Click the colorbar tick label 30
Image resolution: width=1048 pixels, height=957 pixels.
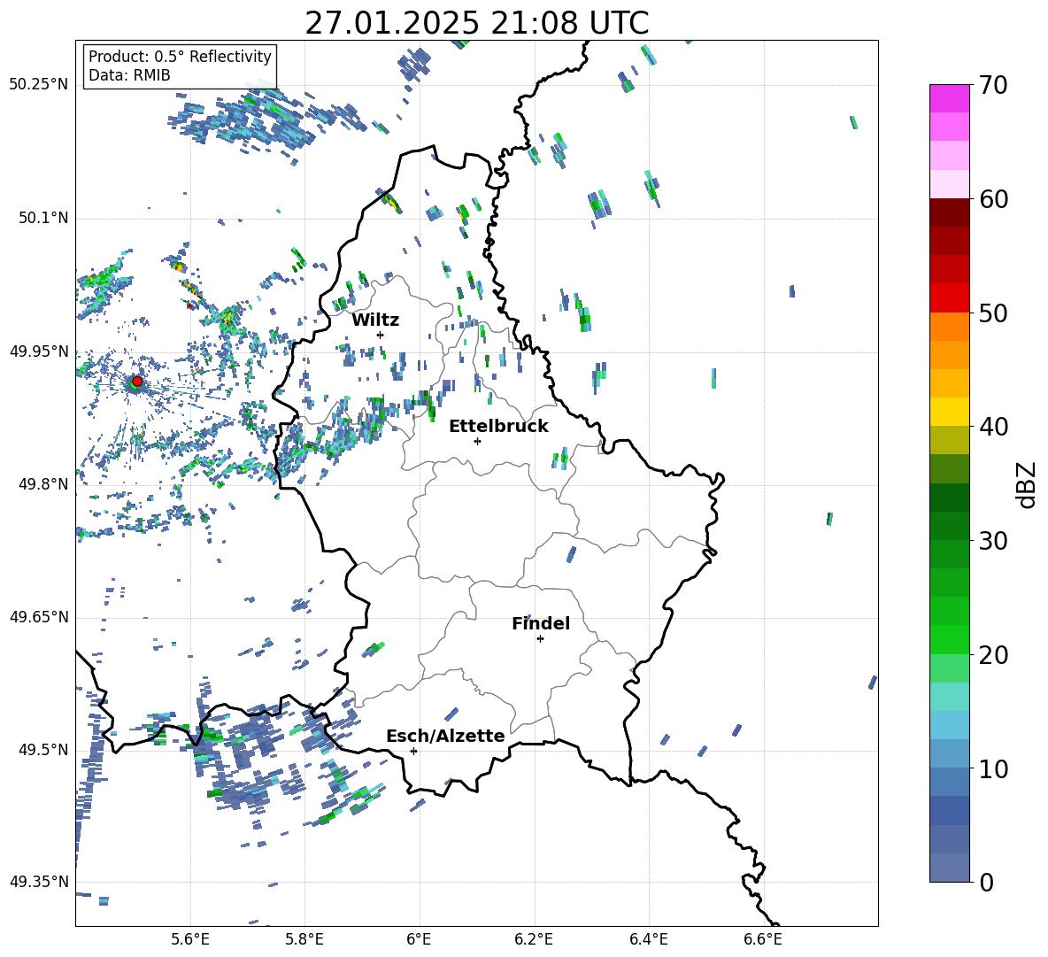tap(992, 541)
